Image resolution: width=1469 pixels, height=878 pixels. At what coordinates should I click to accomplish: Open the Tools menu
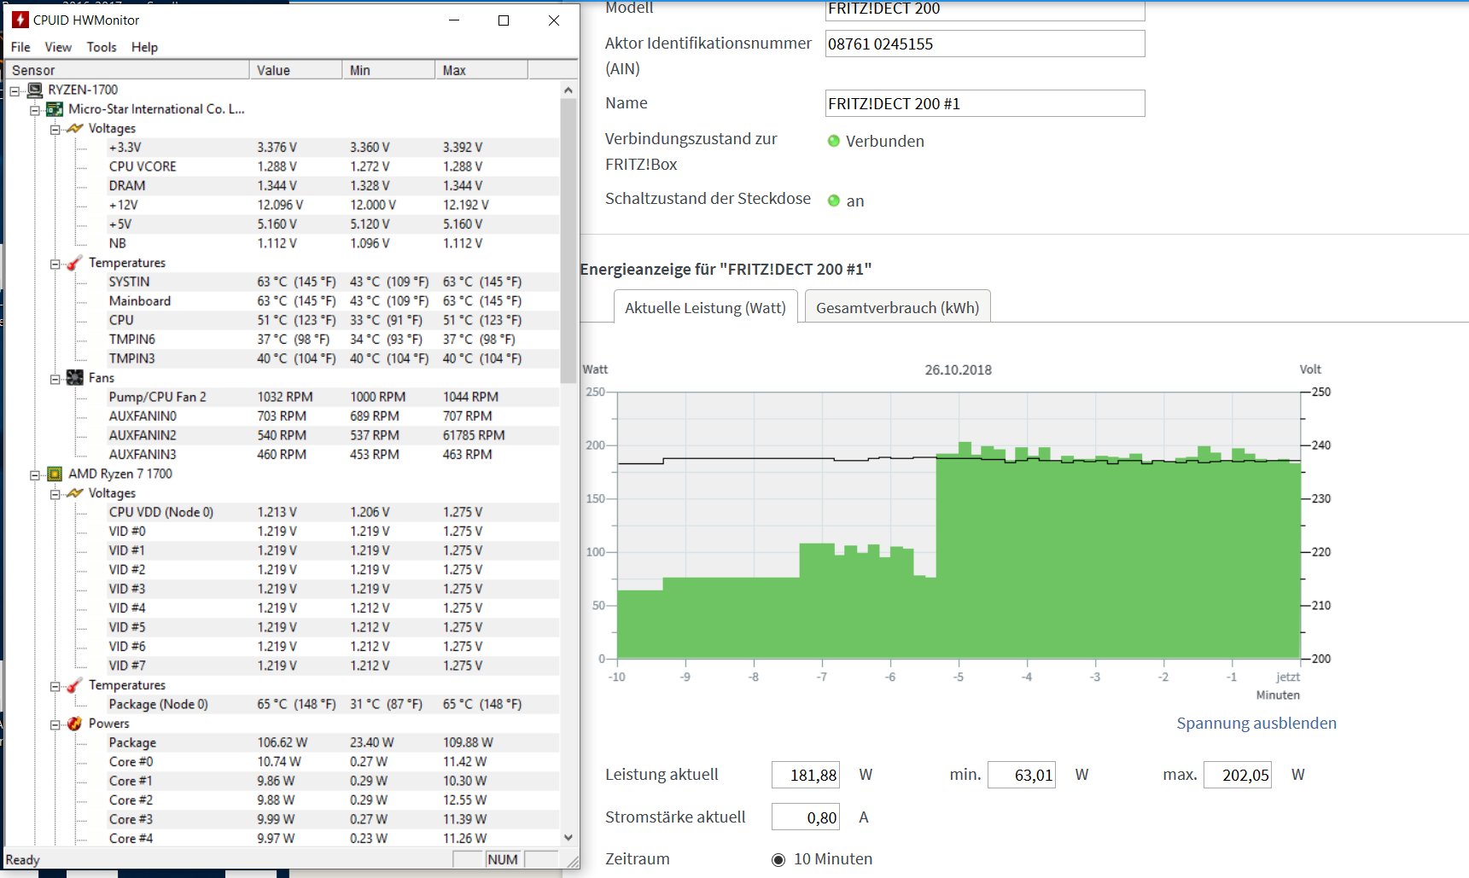click(x=102, y=47)
